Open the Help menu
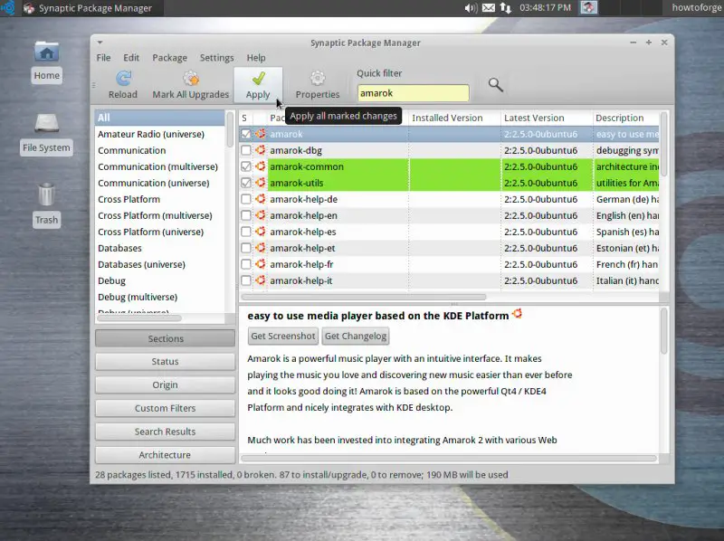 256,58
